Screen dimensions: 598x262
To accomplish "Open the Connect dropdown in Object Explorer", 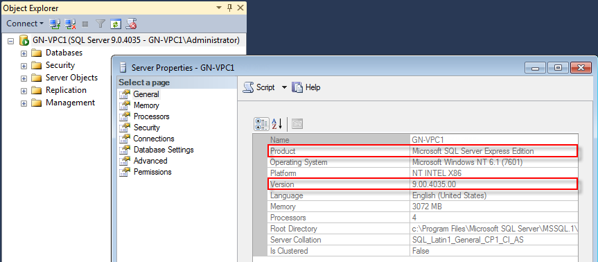I will pos(25,24).
